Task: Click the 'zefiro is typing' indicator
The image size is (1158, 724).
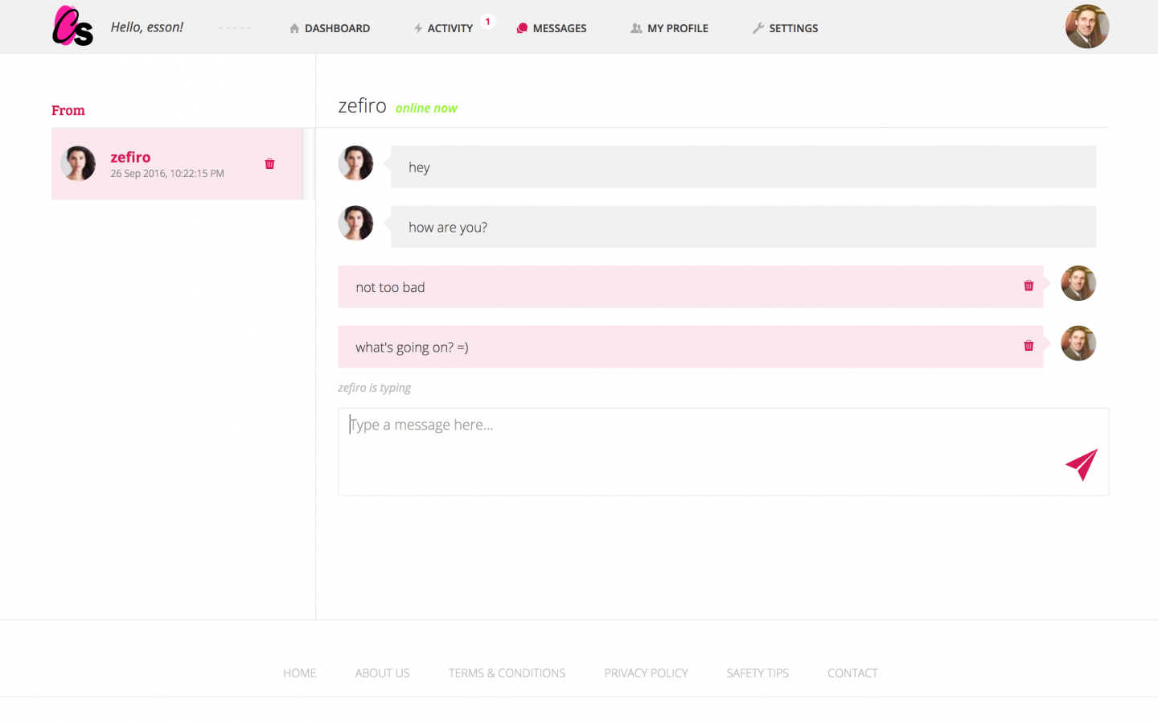Action: click(x=374, y=388)
